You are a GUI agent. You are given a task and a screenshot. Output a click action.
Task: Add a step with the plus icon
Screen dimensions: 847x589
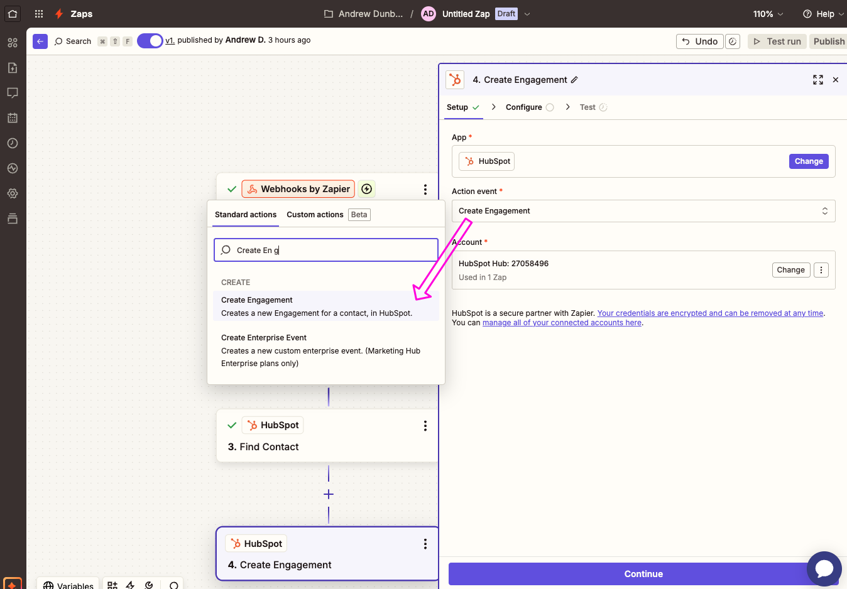[x=329, y=494]
